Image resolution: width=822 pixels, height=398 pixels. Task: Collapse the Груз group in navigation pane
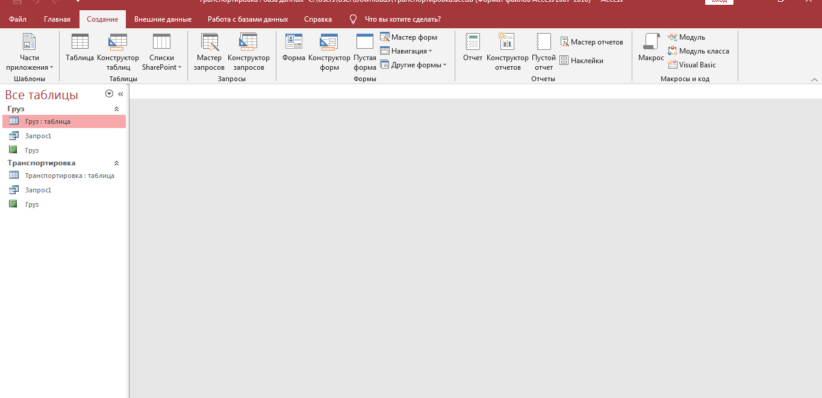[117, 109]
